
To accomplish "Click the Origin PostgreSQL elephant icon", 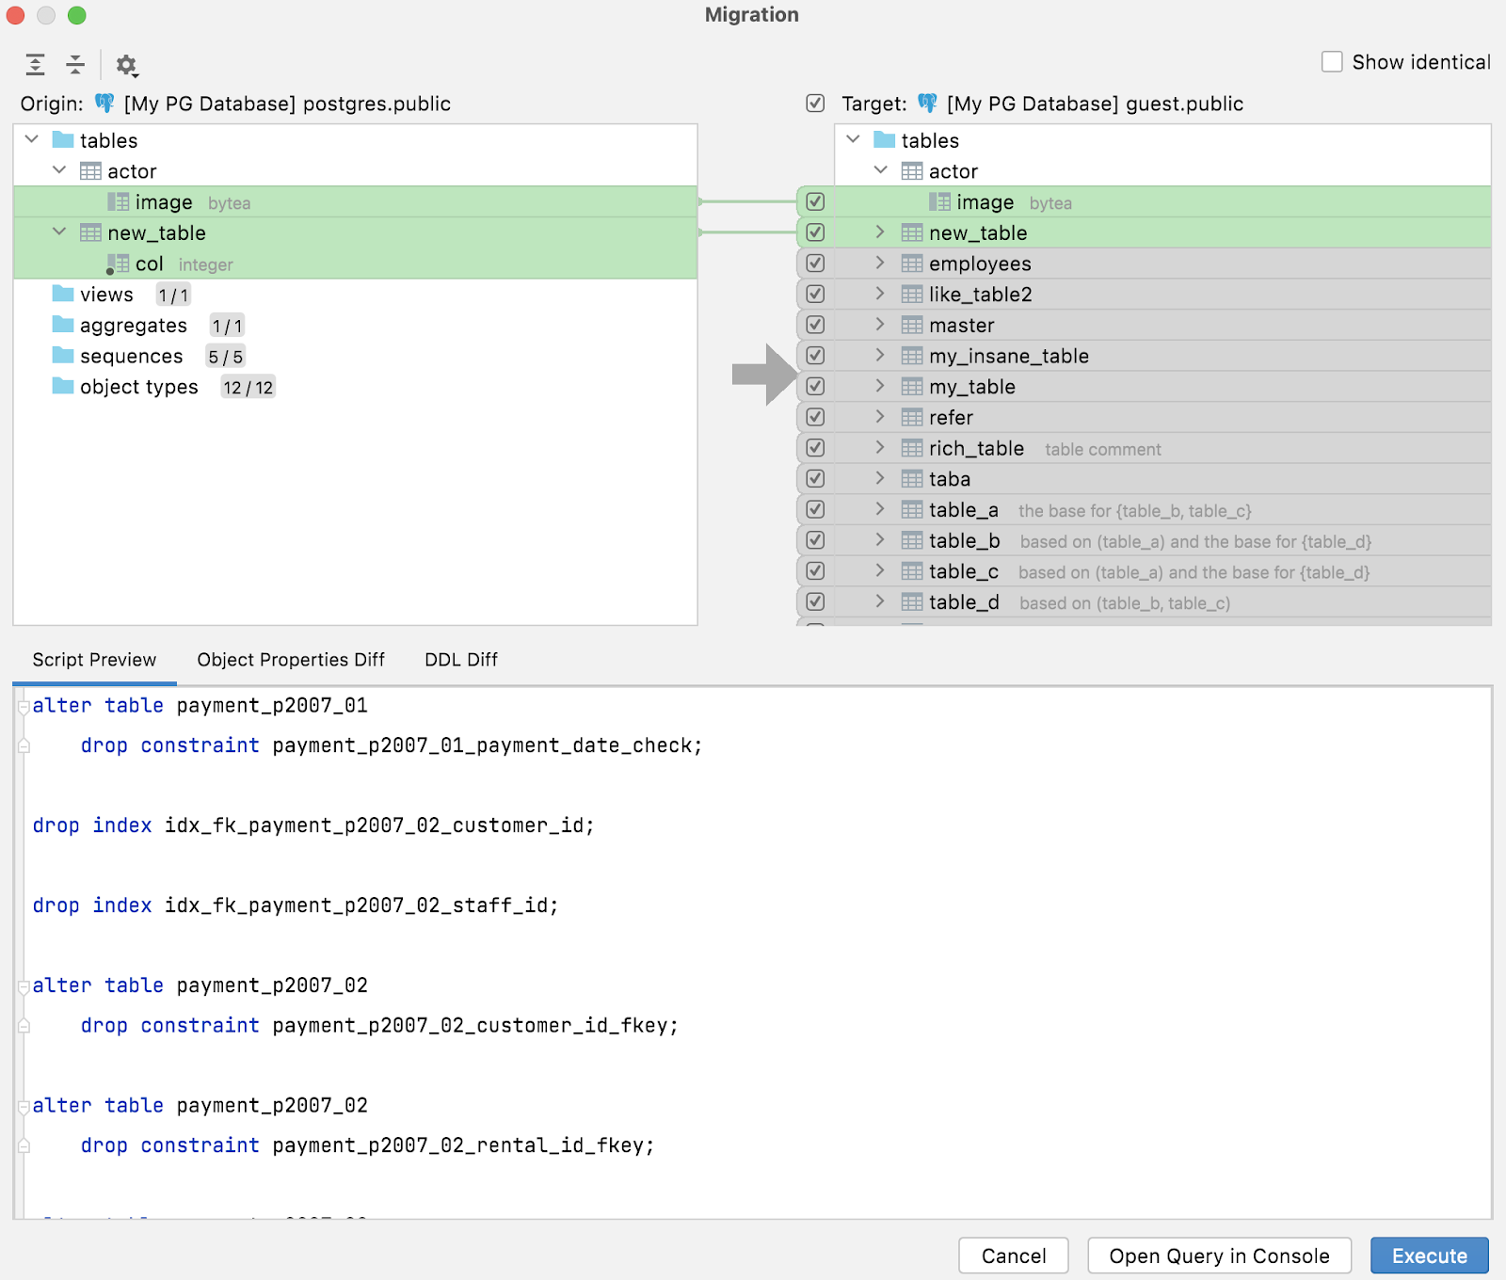I will 104,103.
